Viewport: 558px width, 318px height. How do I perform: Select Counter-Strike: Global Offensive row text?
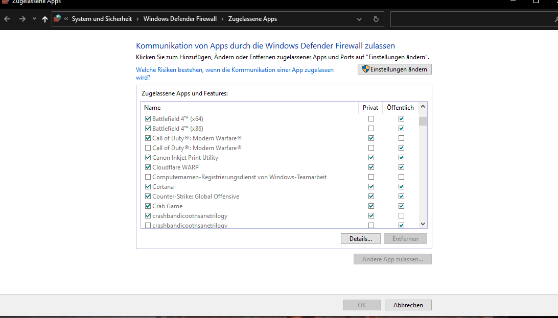pos(196,196)
